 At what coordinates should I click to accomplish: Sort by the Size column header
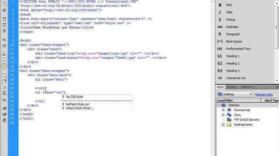266,101
